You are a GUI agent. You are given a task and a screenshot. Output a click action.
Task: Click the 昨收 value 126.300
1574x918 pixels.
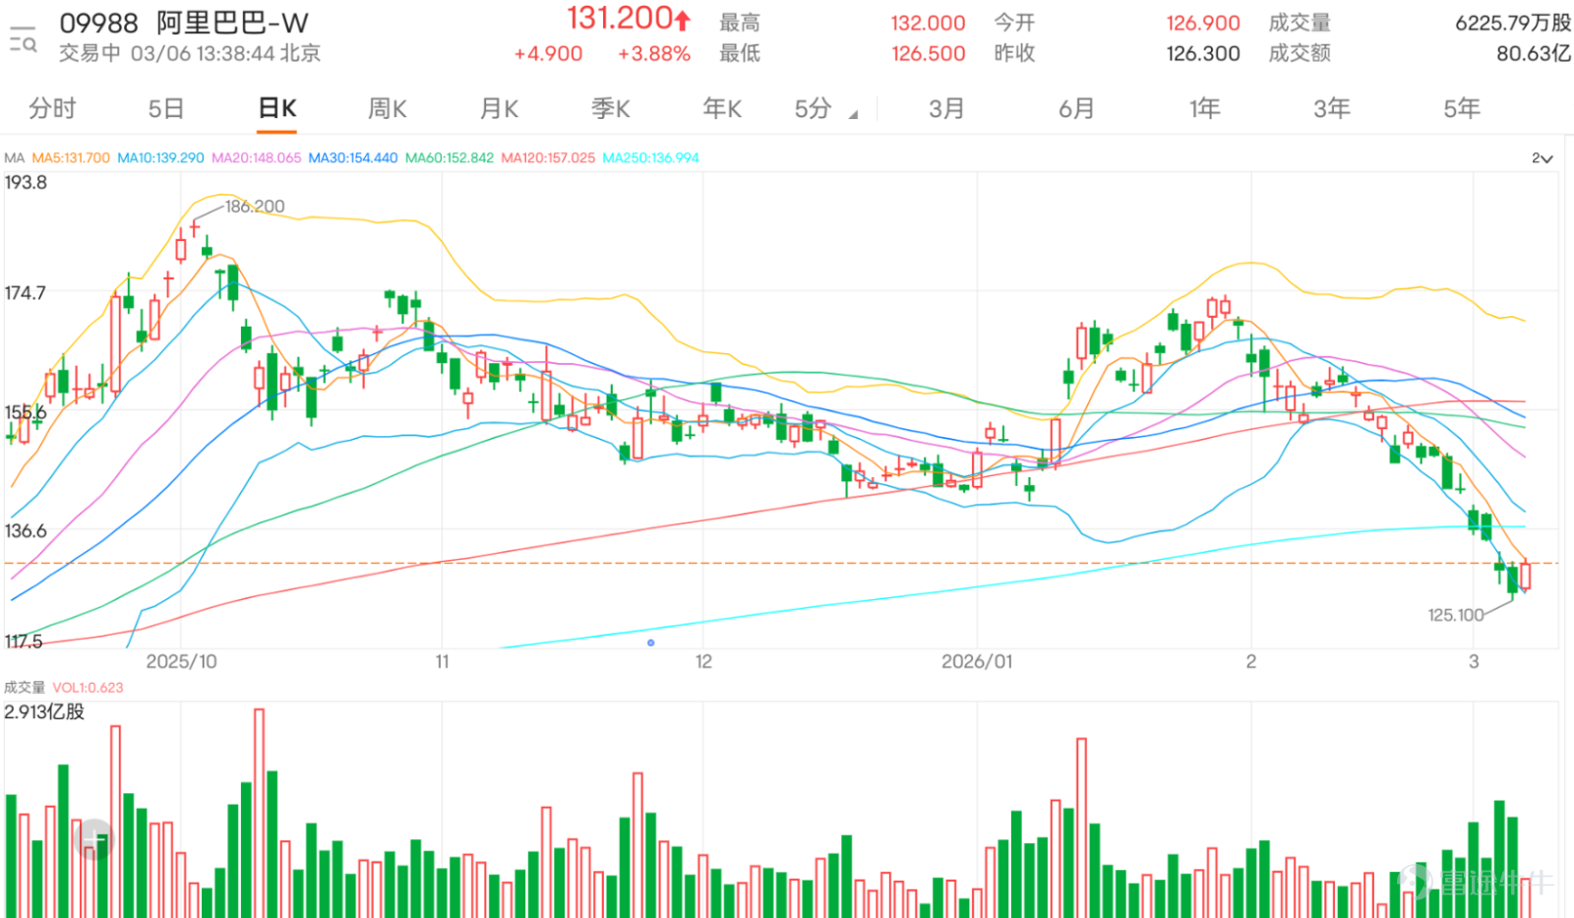point(1203,54)
